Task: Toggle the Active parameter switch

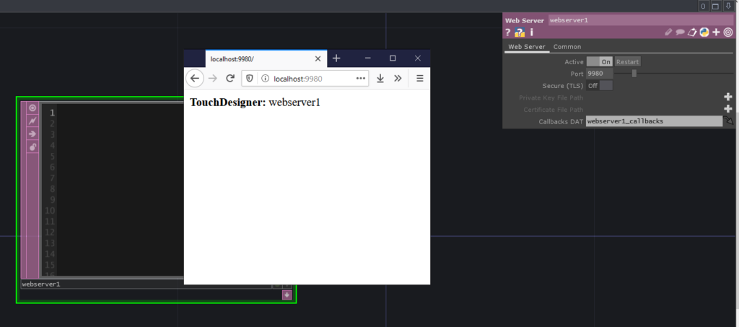Action: pyautogui.click(x=600, y=62)
